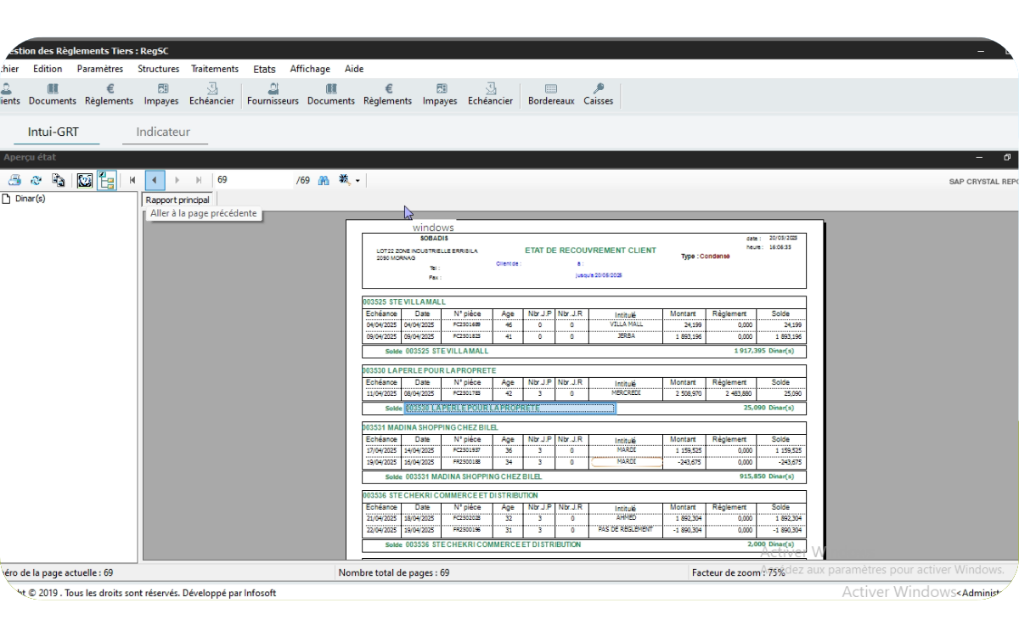Screen dimensions: 1019x637
Task: Click the page number input field
Action: click(253, 180)
